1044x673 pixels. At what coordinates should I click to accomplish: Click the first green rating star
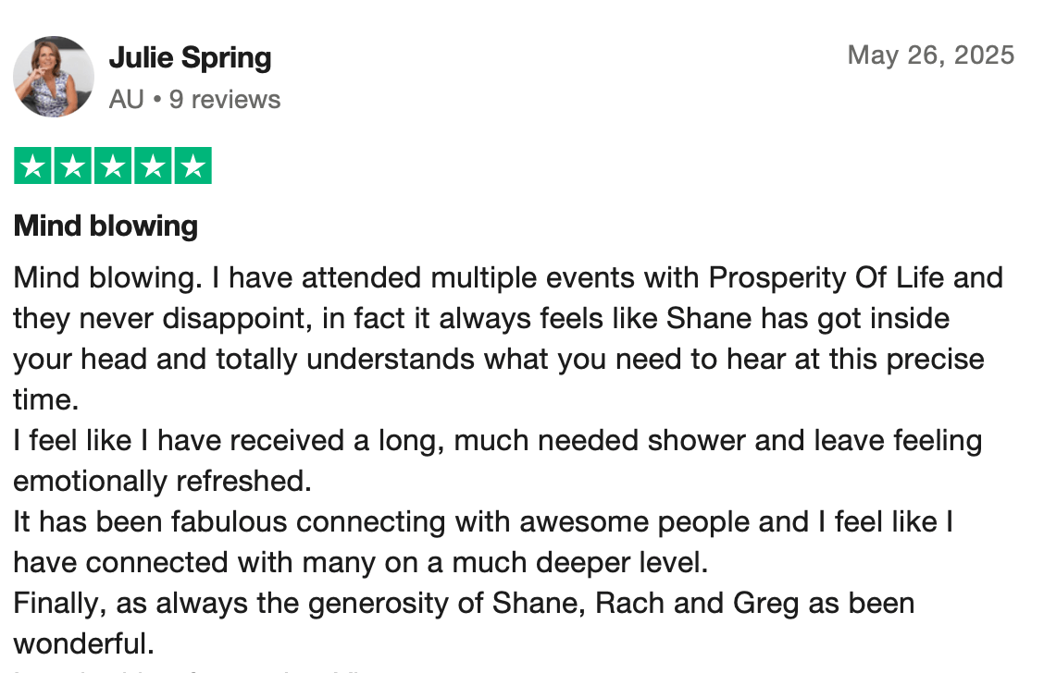(x=33, y=166)
